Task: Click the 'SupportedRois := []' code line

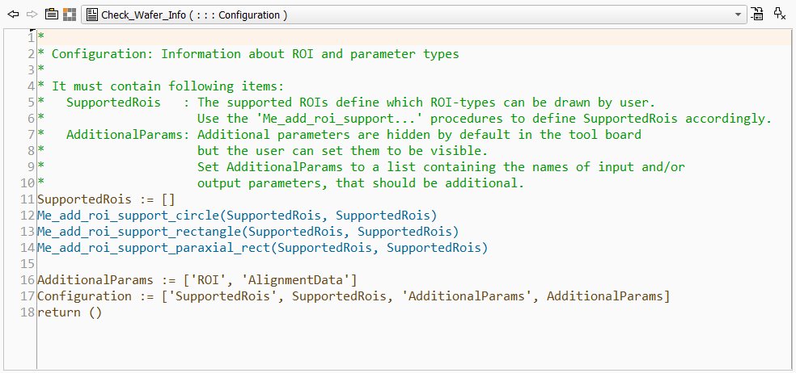Action: (106, 199)
